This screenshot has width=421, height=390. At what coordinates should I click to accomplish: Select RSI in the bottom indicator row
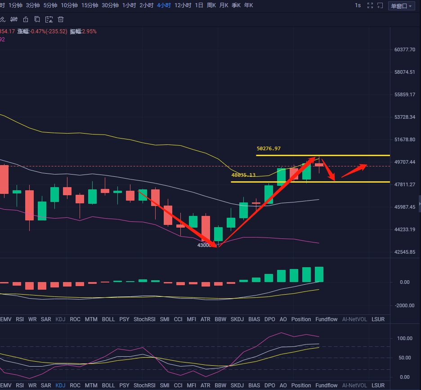click(20, 386)
